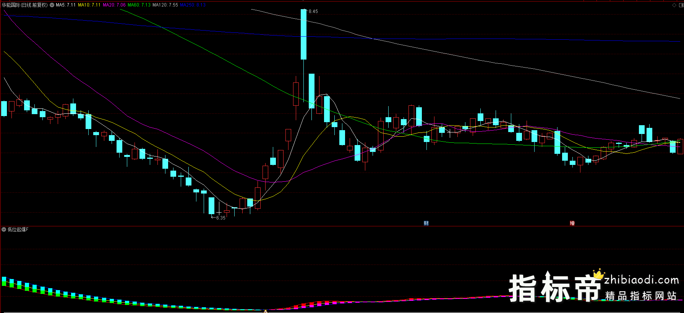Click the diamond icon at top right

click(674, 5)
